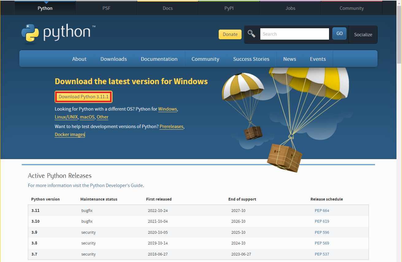The width and height of the screenshot is (402, 262).
Task: Open the Events navigation menu
Action: click(x=318, y=59)
